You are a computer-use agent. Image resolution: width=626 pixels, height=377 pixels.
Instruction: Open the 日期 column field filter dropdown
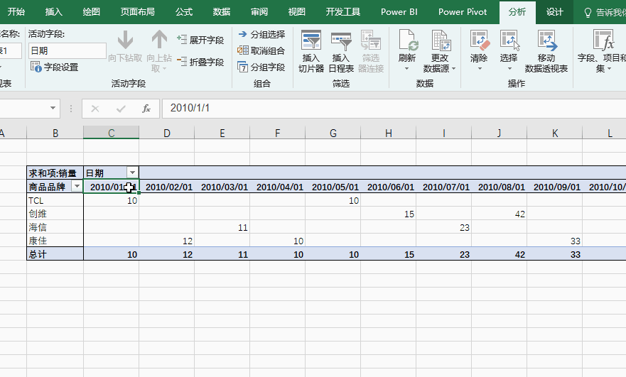click(x=133, y=173)
